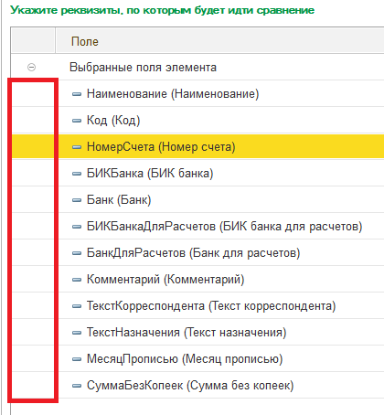This screenshot has width=384, height=415.
Task: Click the attribute icon beside БИКБанка
Action: pyautogui.click(x=77, y=174)
